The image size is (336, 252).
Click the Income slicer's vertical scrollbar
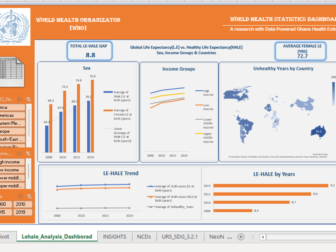[29, 174]
